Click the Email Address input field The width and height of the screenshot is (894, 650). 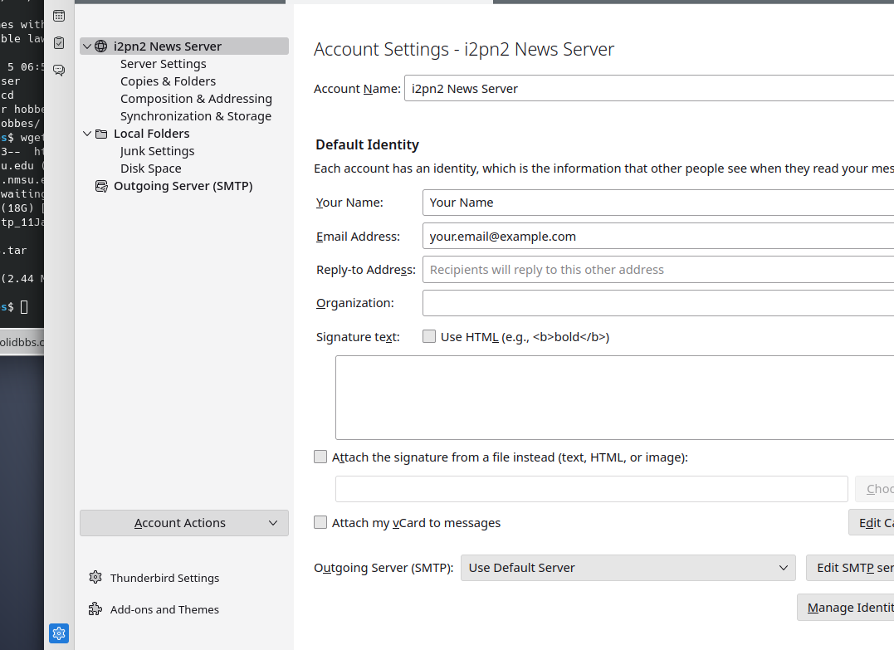point(658,236)
